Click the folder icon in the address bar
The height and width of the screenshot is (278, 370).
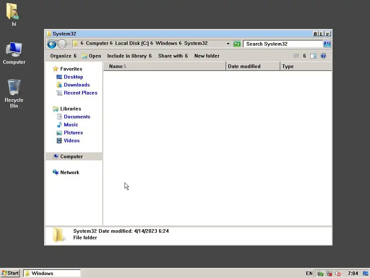tap(75, 43)
